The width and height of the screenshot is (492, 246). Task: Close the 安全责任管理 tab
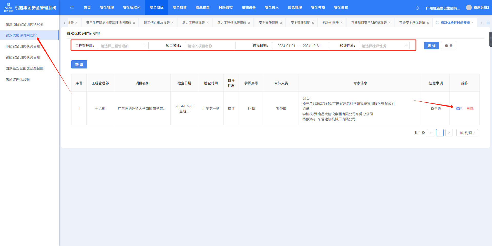tap(281, 23)
